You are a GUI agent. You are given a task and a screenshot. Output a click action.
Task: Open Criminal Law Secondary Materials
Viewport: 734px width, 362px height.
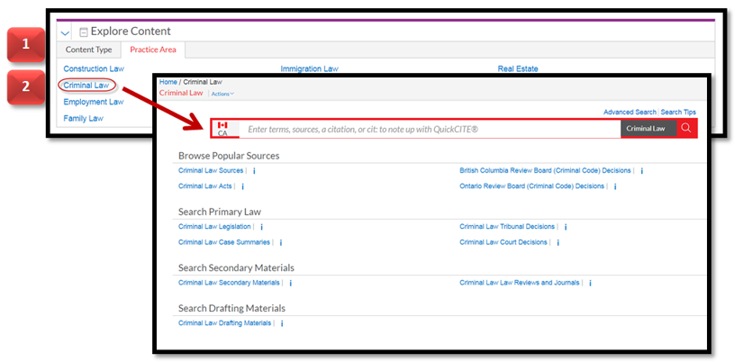[229, 283]
